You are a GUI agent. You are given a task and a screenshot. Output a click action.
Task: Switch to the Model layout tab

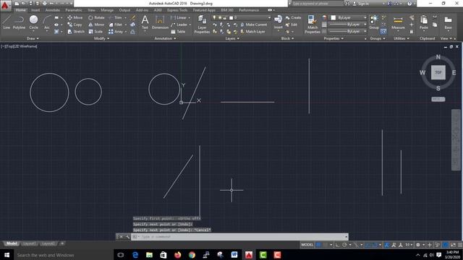tap(12, 243)
